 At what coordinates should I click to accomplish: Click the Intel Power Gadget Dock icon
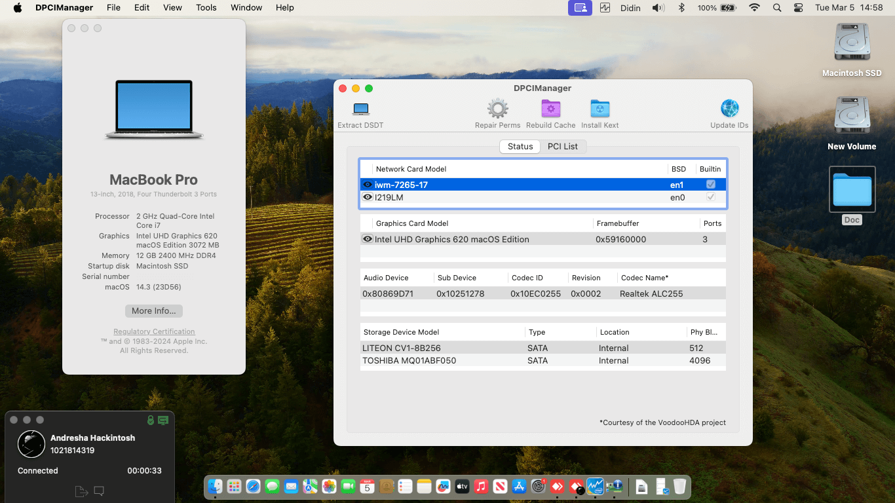[x=595, y=486]
